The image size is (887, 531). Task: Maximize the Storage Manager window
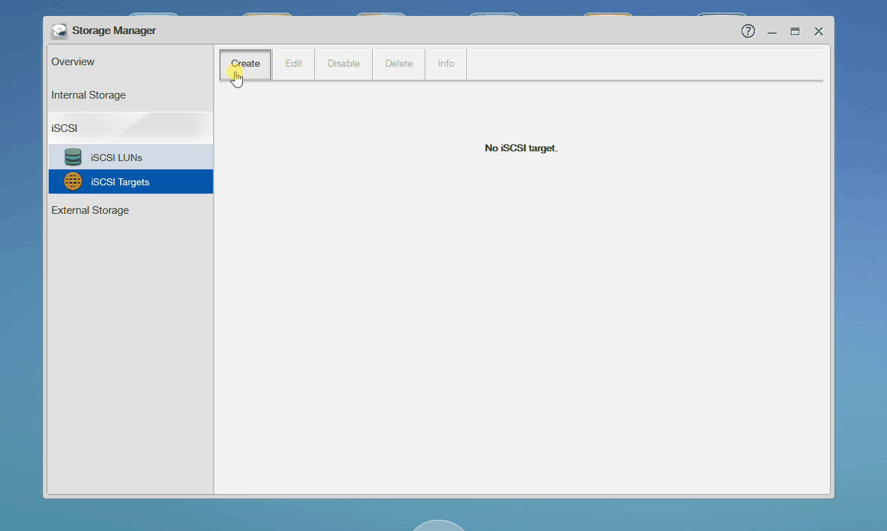[x=795, y=31]
